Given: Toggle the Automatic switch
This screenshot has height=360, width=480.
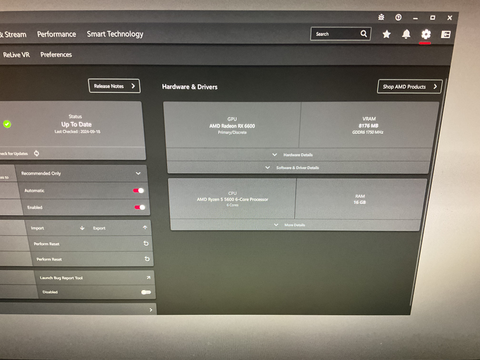Looking at the screenshot, I should (x=139, y=190).
